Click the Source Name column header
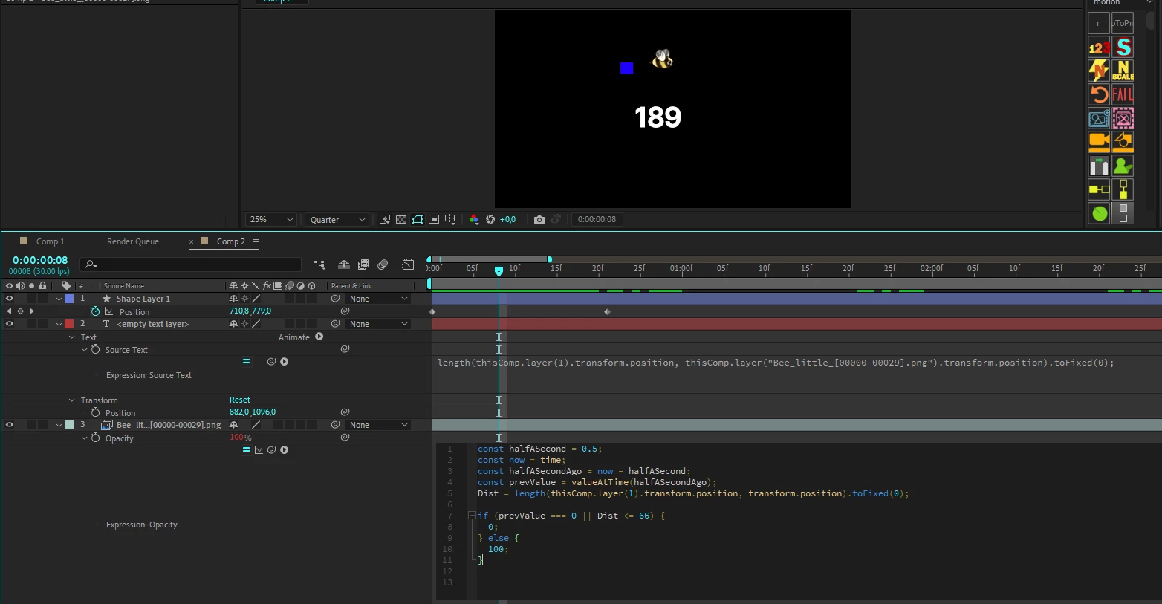Screen dimensions: 1162x604 (x=124, y=286)
